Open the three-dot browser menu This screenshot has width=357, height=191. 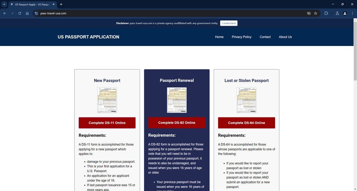pos(352,13)
